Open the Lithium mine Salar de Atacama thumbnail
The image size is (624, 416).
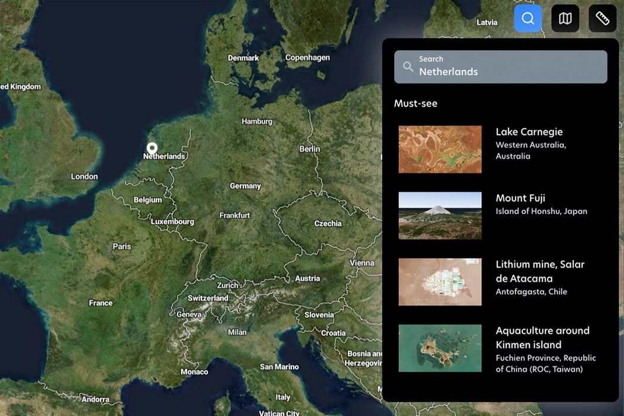pyautogui.click(x=440, y=282)
